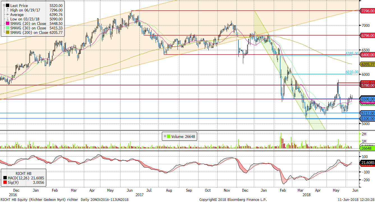Screen dimensions: 375x202
Task: Click the -200 MACD axis label
Action: [365, 180]
